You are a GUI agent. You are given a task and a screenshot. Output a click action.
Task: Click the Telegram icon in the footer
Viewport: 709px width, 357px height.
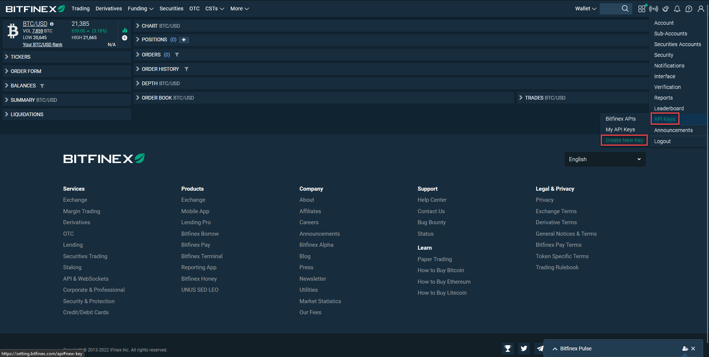pos(540,348)
